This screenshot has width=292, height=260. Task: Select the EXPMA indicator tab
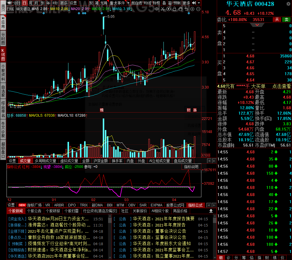(x=156, y=205)
